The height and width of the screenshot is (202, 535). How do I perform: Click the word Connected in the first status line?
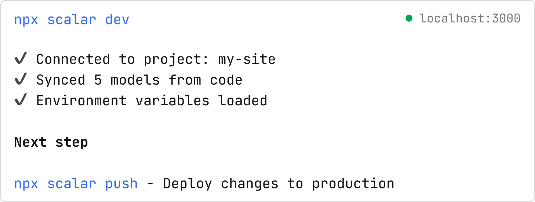pos(73,59)
